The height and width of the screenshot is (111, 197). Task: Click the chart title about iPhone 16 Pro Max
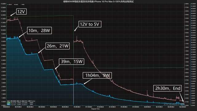click(98, 2)
